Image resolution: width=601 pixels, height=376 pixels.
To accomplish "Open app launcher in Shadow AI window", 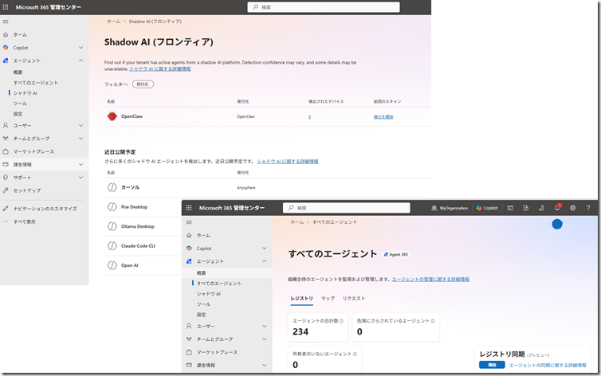I will 6,7.
